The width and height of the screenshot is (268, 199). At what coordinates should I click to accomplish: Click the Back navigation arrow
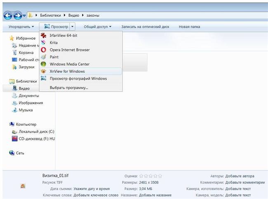point(8,16)
